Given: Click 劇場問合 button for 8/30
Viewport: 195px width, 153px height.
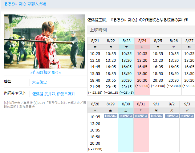Looking at the screenshot, I should pyautogui.click(x=126, y=116).
